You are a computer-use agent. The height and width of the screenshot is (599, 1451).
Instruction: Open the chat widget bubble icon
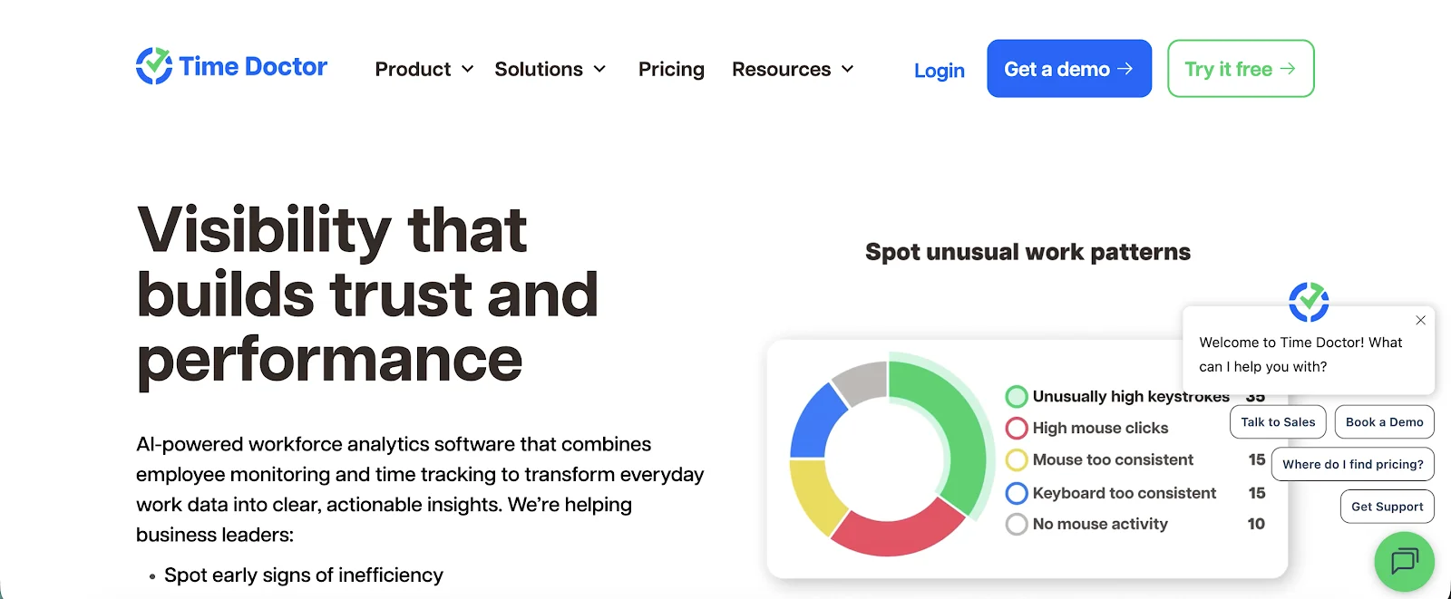[x=1404, y=561]
